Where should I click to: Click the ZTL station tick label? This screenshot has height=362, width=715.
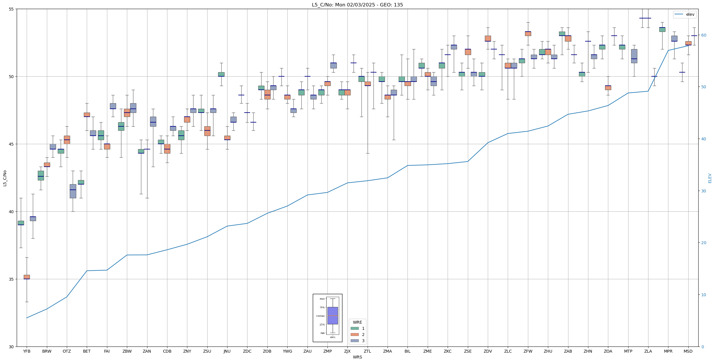[x=367, y=351]
